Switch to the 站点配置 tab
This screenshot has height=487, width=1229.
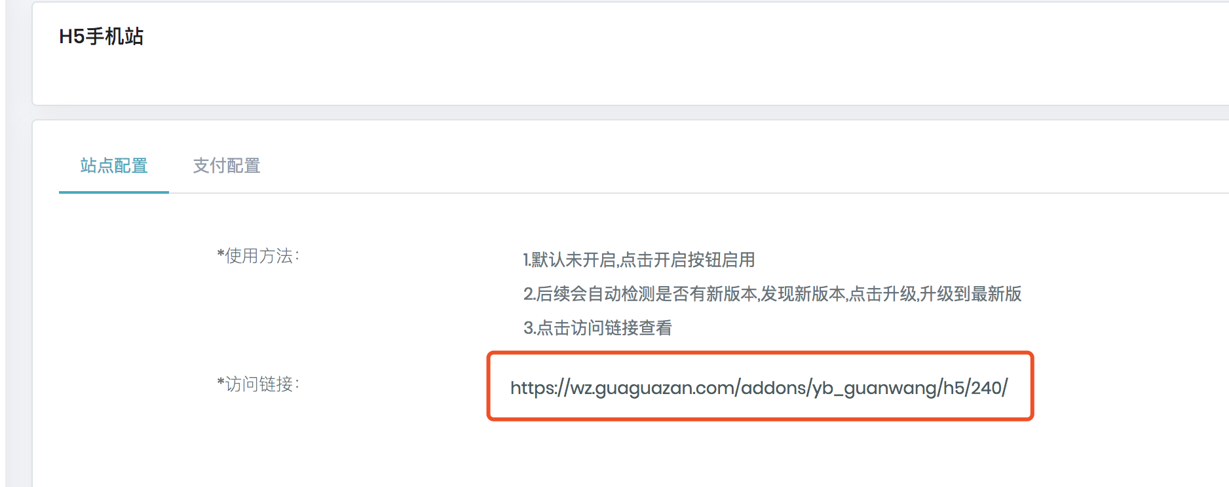click(x=114, y=166)
